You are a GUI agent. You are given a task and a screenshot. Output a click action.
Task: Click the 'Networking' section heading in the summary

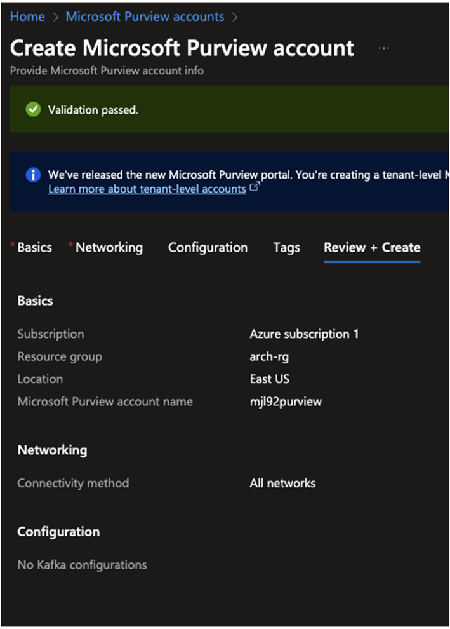coord(53,450)
